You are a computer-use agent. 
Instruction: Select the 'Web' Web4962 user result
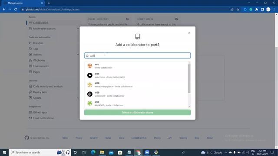point(136,104)
